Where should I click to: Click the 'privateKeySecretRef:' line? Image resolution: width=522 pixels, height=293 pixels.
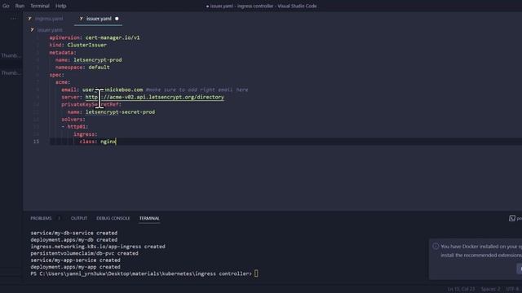click(x=91, y=105)
